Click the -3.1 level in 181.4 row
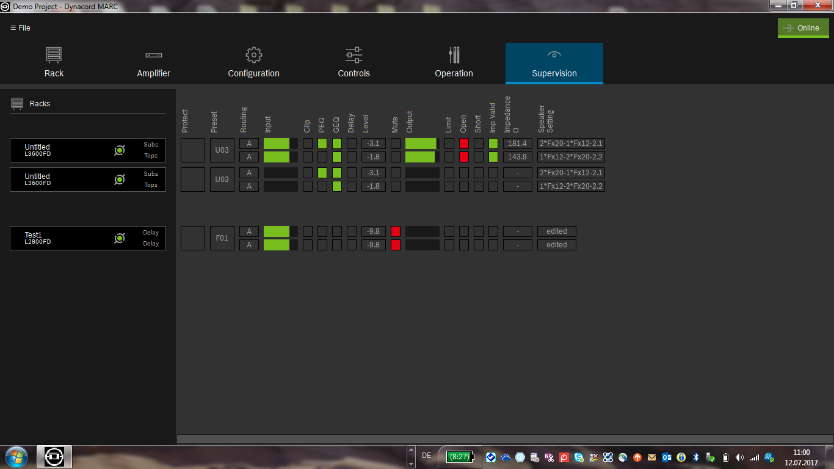834x469 pixels. (374, 144)
